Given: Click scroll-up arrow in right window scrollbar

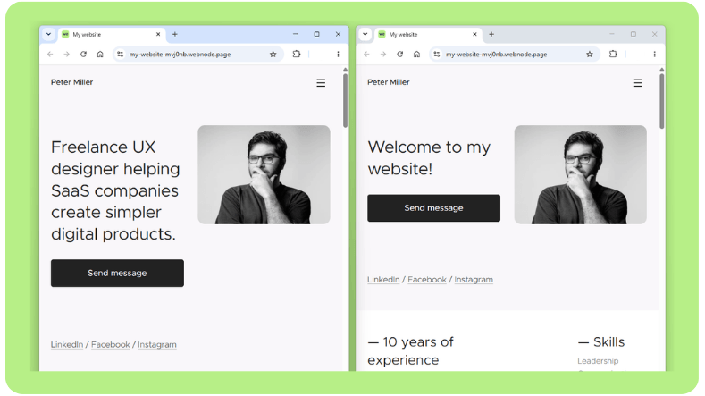Looking at the screenshot, I should pos(662,70).
